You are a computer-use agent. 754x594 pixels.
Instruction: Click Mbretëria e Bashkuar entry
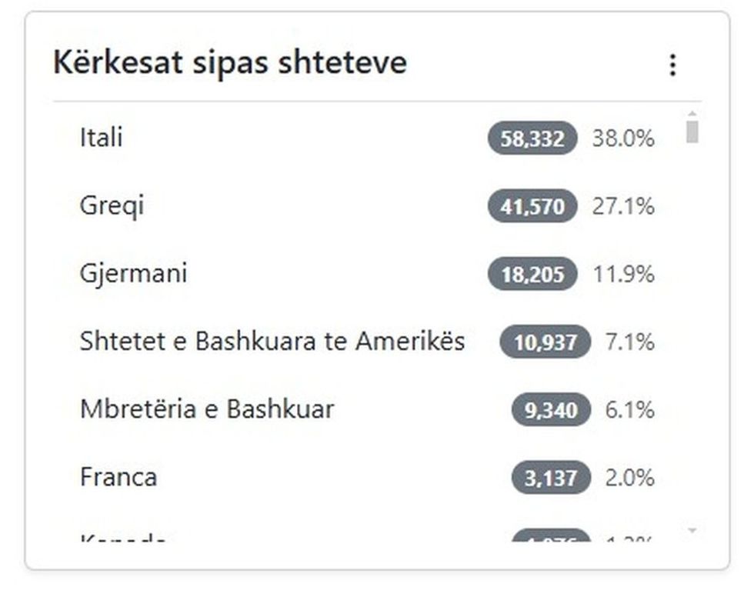pos(206,409)
